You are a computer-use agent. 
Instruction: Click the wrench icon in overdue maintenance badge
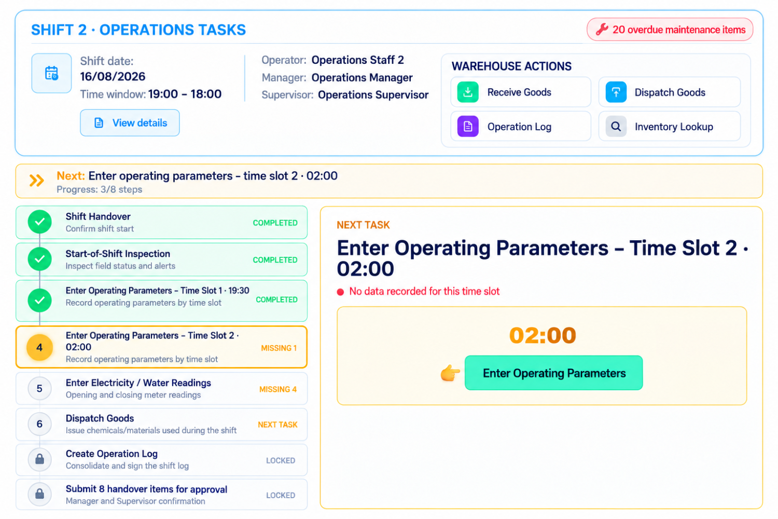coord(602,30)
